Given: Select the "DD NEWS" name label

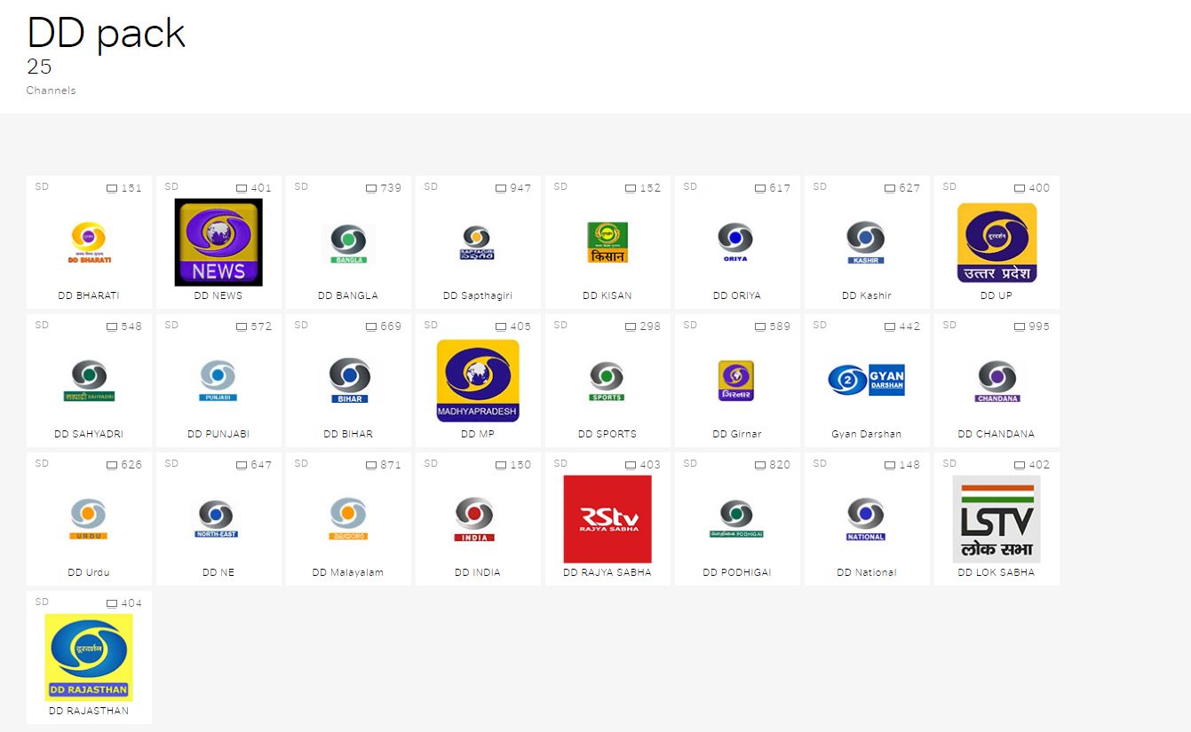Looking at the screenshot, I should point(218,295).
